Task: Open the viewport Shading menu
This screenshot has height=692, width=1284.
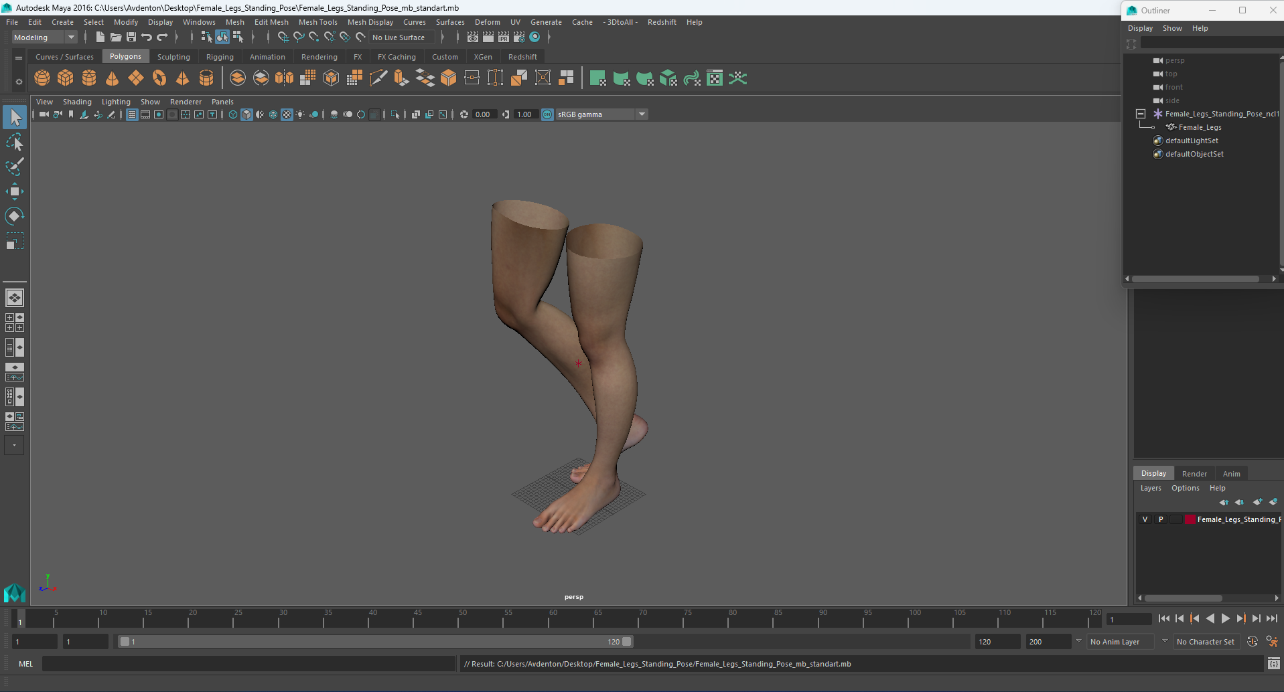Action: 77,102
